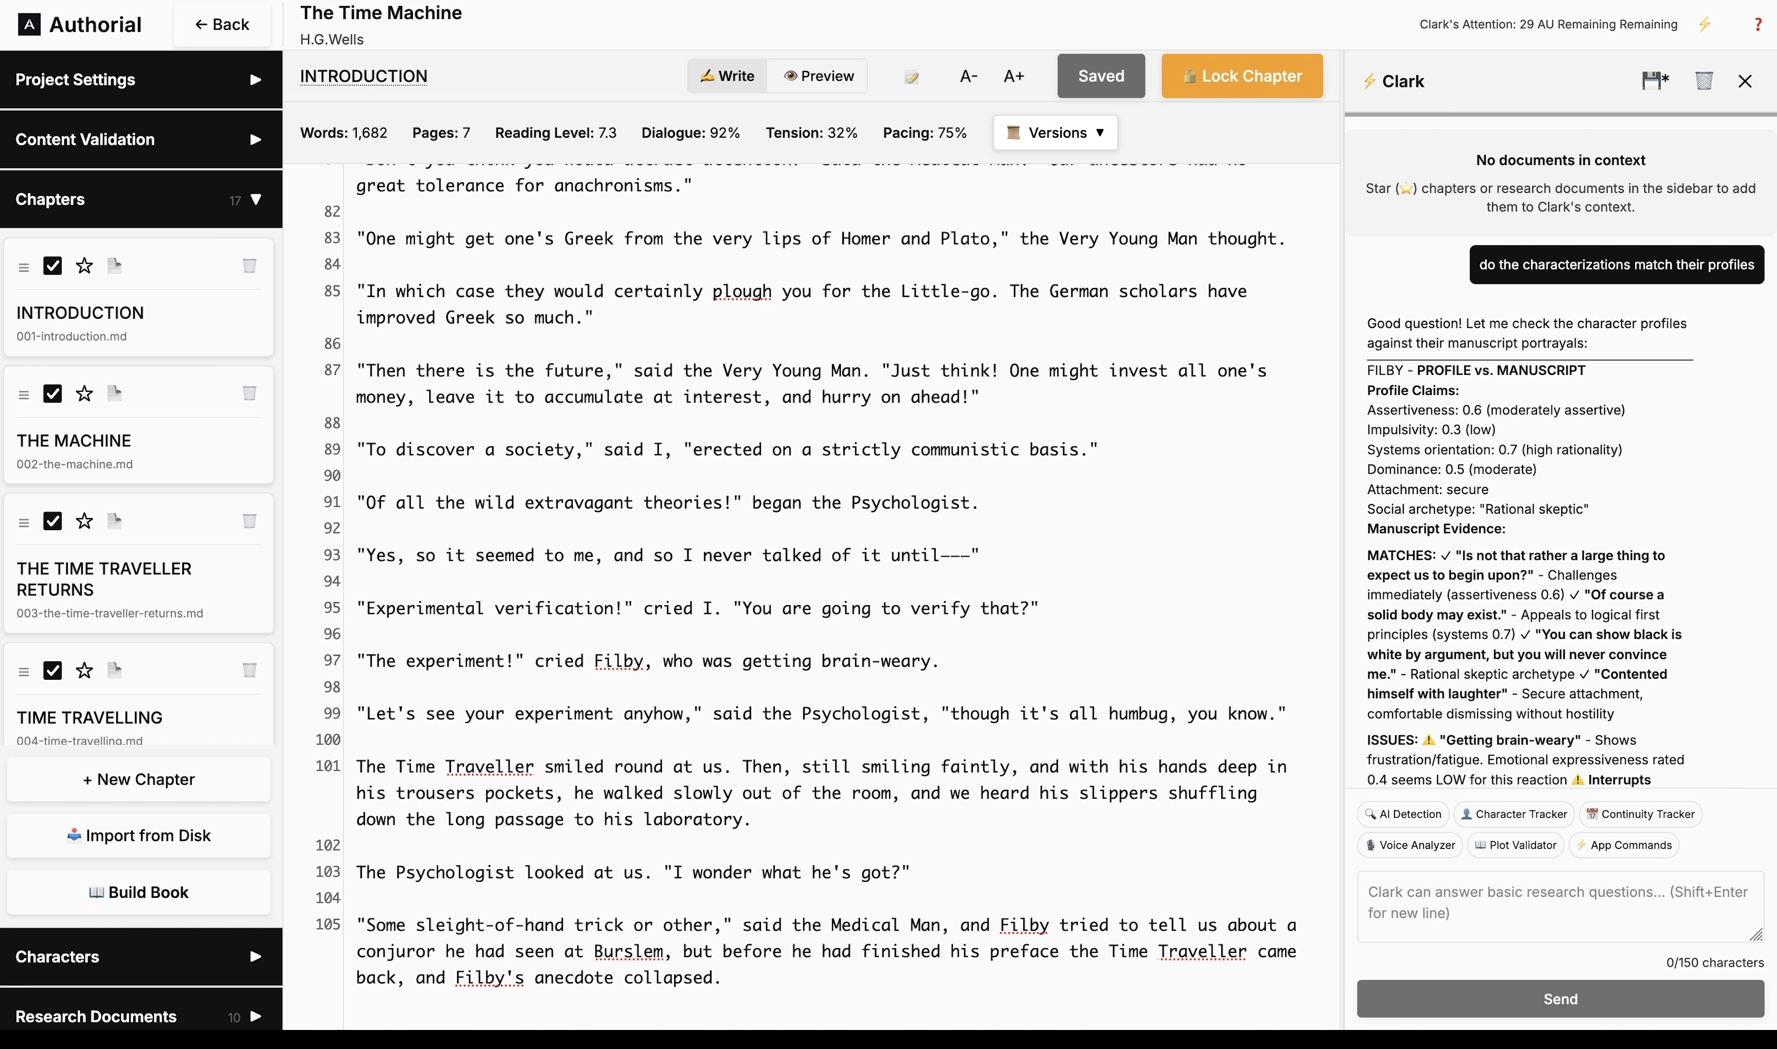
Task: Open the notes/annotation icon in the editor toolbar
Action: click(912, 76)
